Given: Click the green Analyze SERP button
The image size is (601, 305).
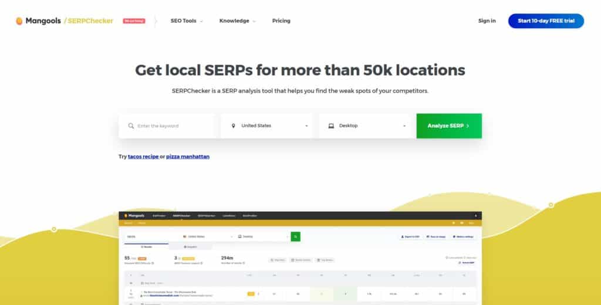Looking at the screenshot, I should 449,126.
